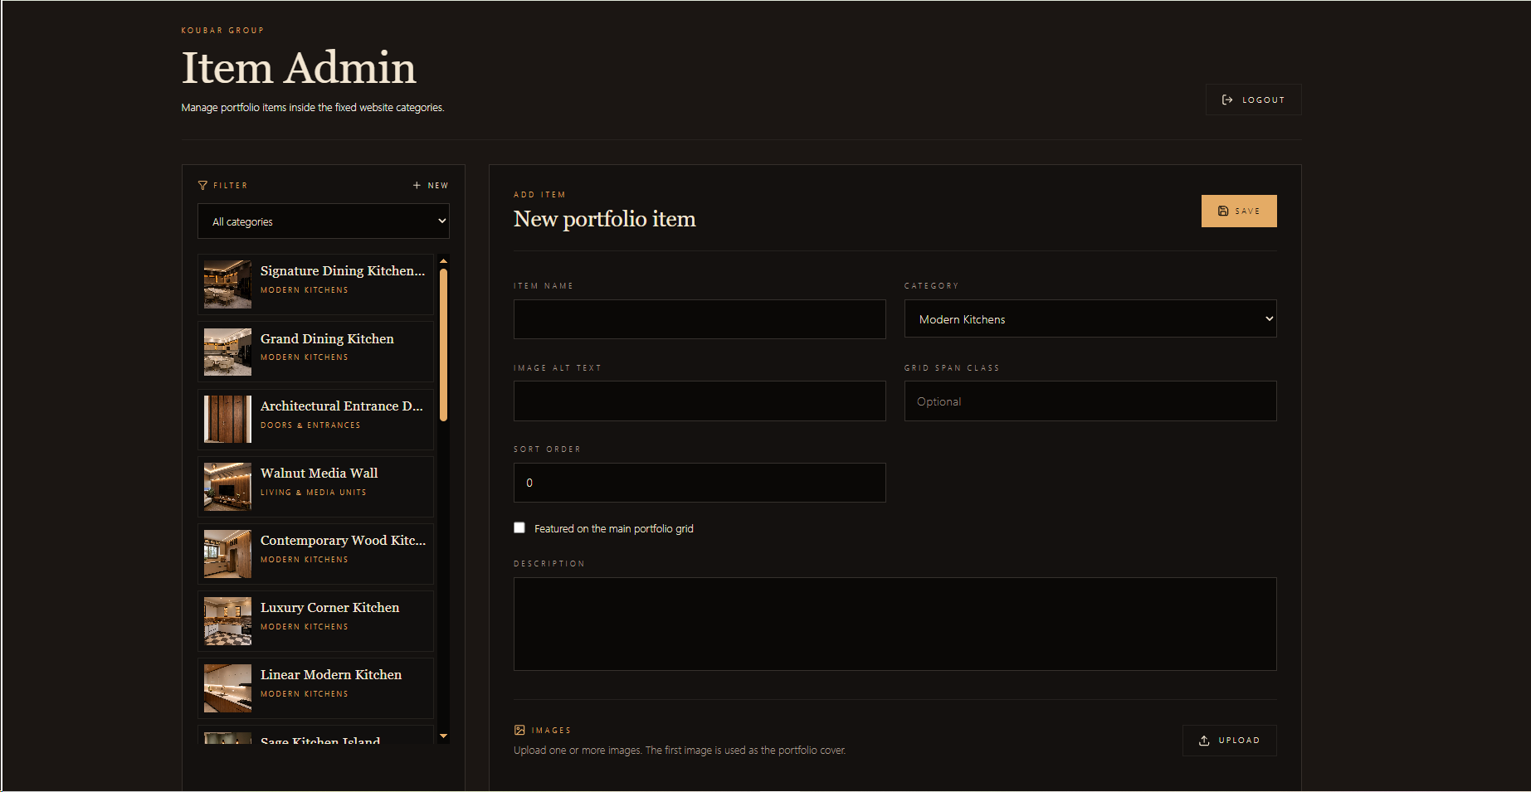This screenshot has width=1531, height=792.
Task: Select Architectural Entrance D... thumbnail
Action: click(x=227, y=419)
